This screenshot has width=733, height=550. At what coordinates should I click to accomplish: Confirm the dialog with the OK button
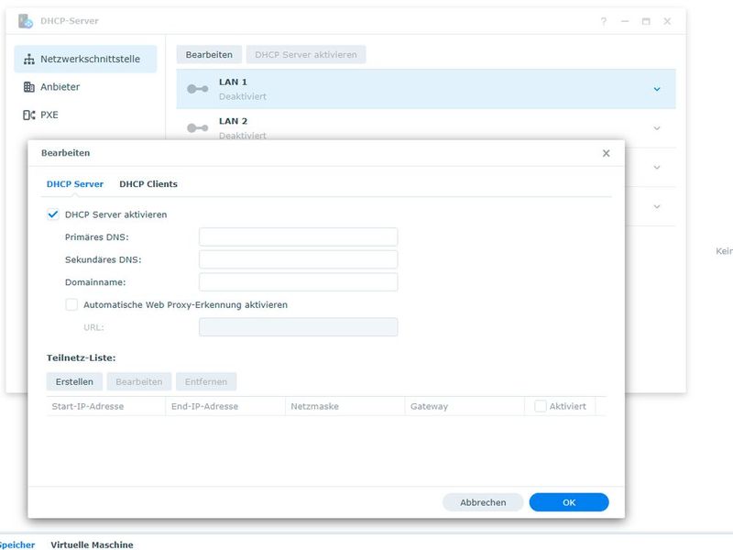(x=568, y=501)
